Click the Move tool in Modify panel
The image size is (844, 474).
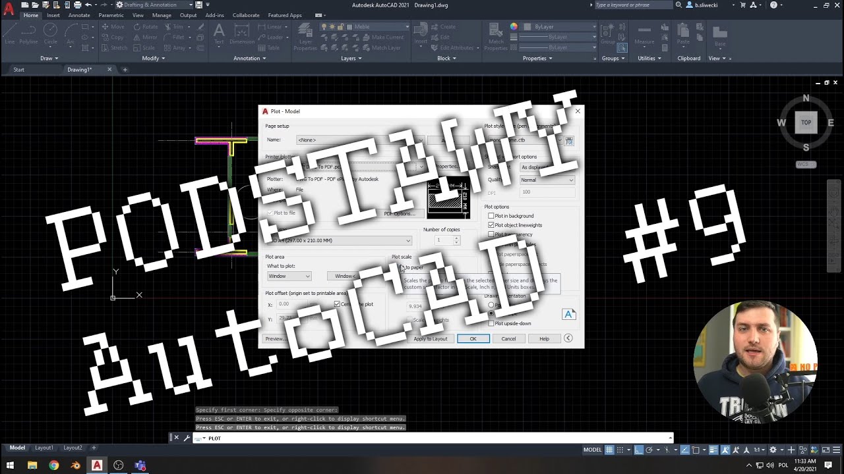tap(112, 27)
